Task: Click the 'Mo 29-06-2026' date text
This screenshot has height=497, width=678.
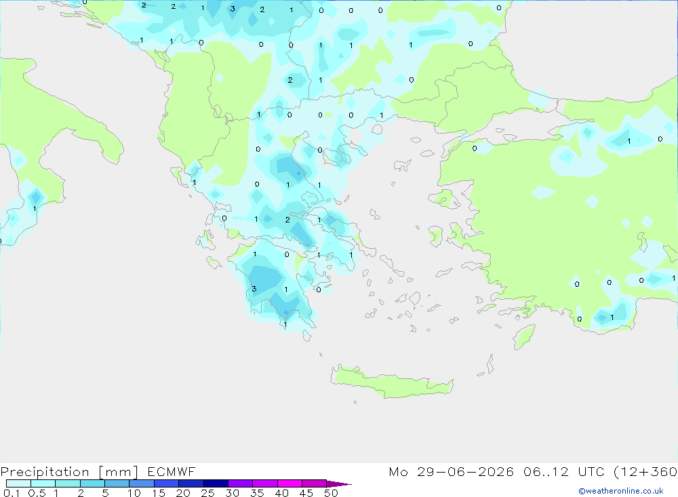Action: tap(451, 471)
